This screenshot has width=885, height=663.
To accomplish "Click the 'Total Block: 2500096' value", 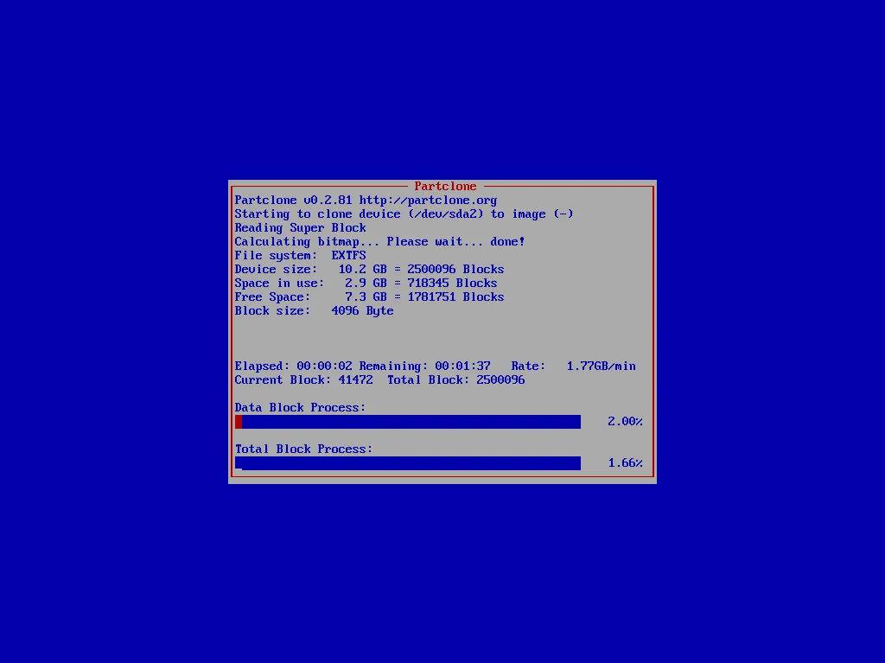I will (456, 380).
